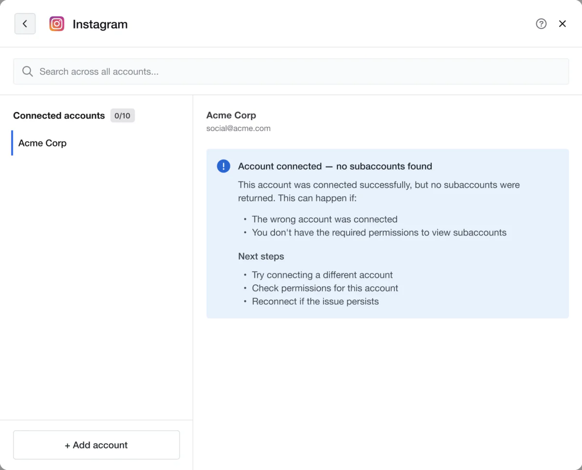Open help via the question mark icon
The image size is (582, 470).
[541, 24]
